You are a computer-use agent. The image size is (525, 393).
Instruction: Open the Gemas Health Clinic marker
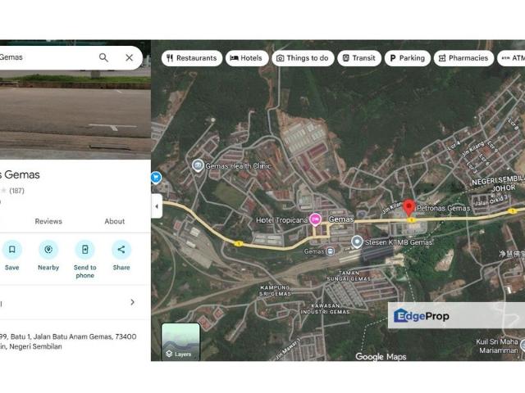point(198,165)
